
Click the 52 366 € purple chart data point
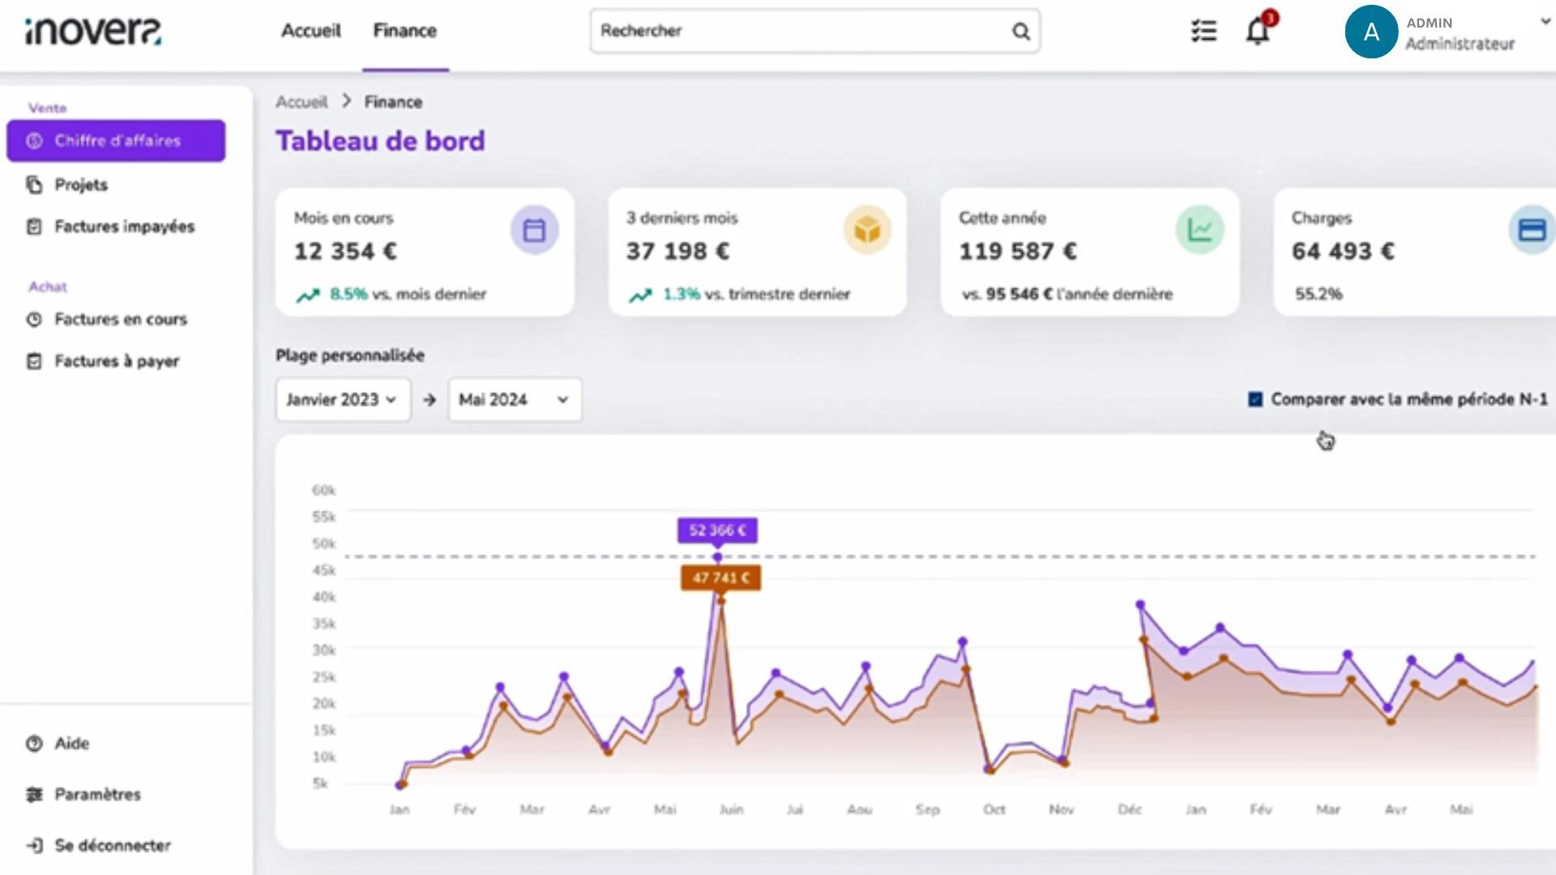click(717, 557)
